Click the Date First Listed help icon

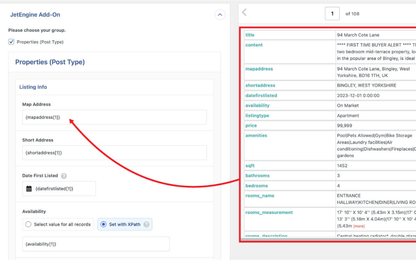pyautogui.click(x=64, y=176)
